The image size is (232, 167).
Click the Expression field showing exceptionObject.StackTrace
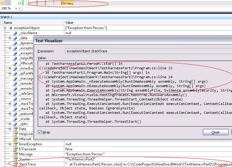coord(148,51)
